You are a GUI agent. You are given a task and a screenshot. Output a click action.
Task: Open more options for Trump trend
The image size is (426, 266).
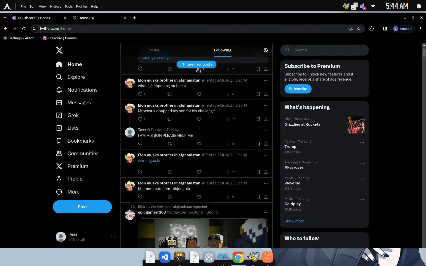click(362, 142)
